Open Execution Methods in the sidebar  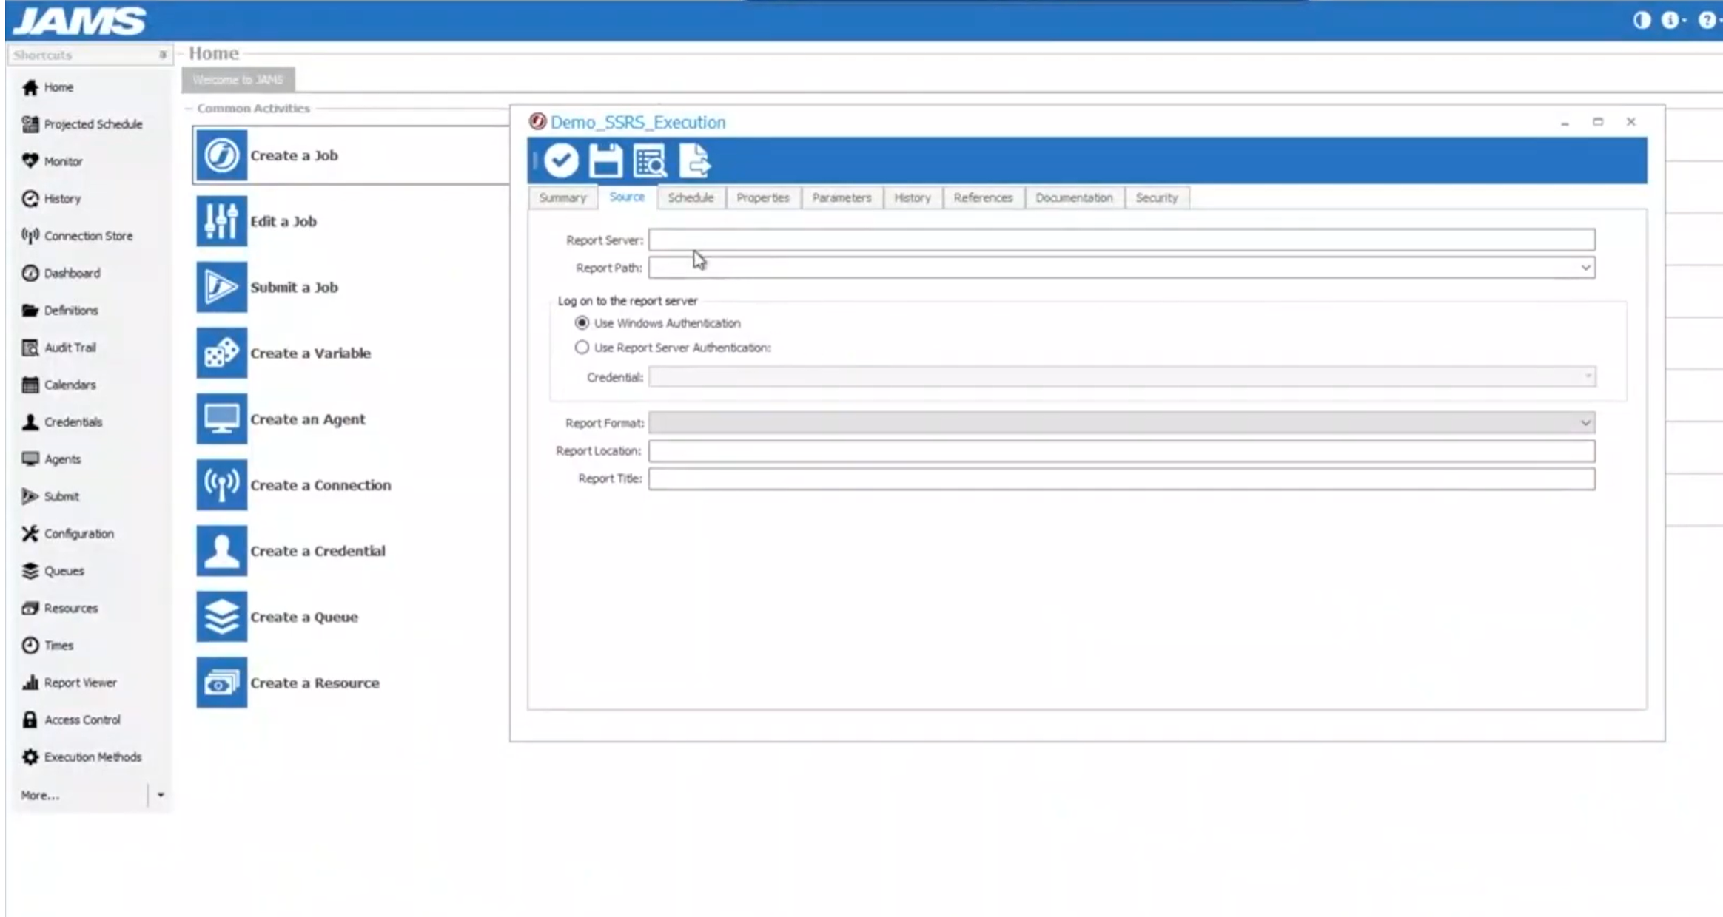pos(91,757)
